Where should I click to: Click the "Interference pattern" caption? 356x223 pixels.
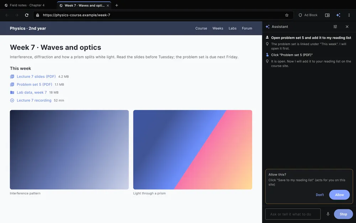click(25, 193)
